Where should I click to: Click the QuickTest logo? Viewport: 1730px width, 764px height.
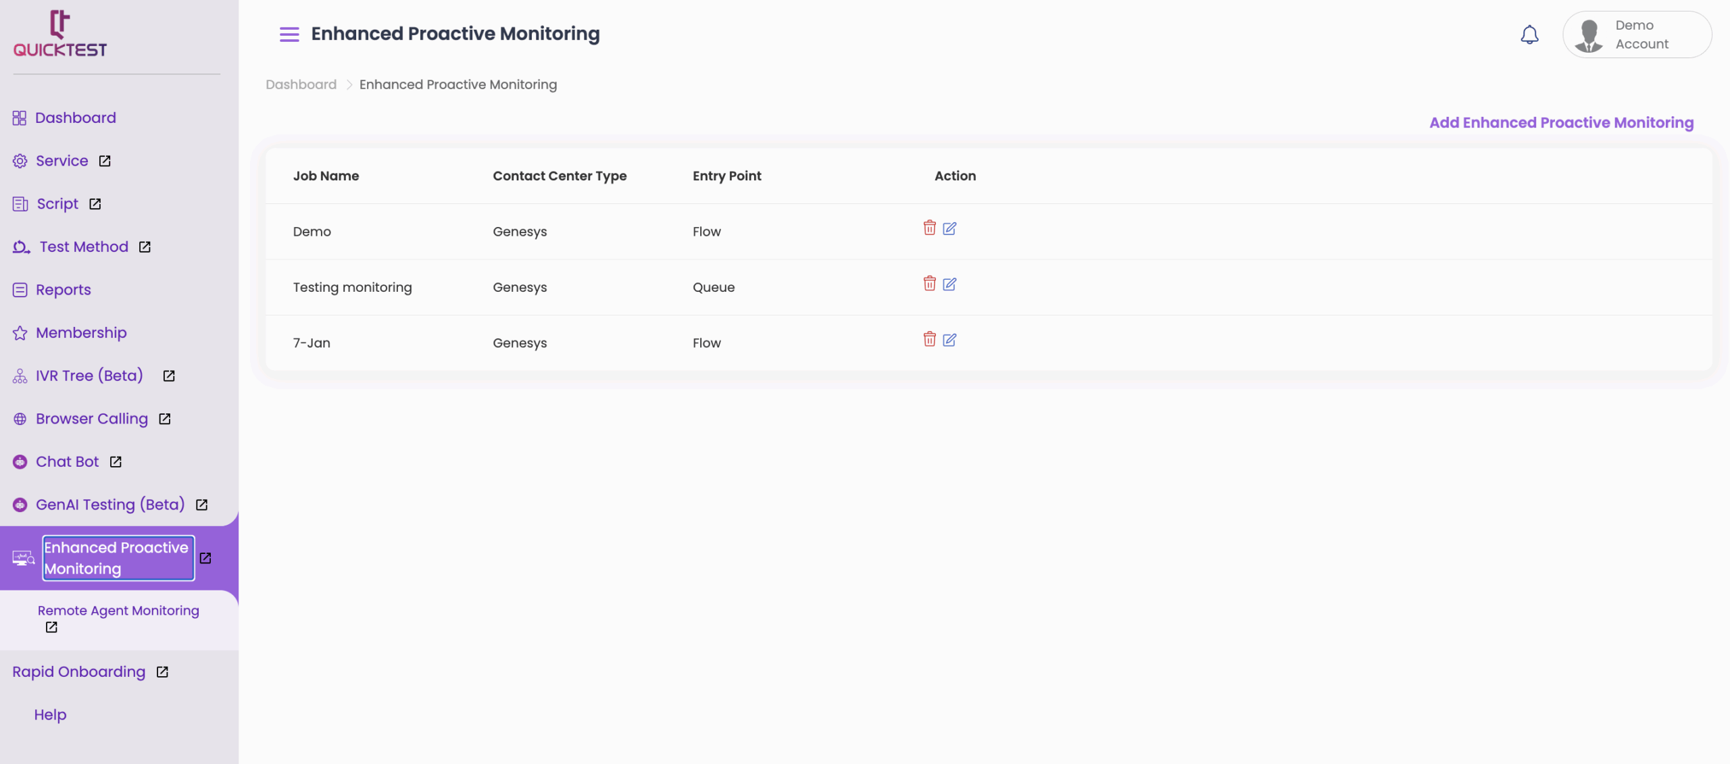tap(60, 34)
